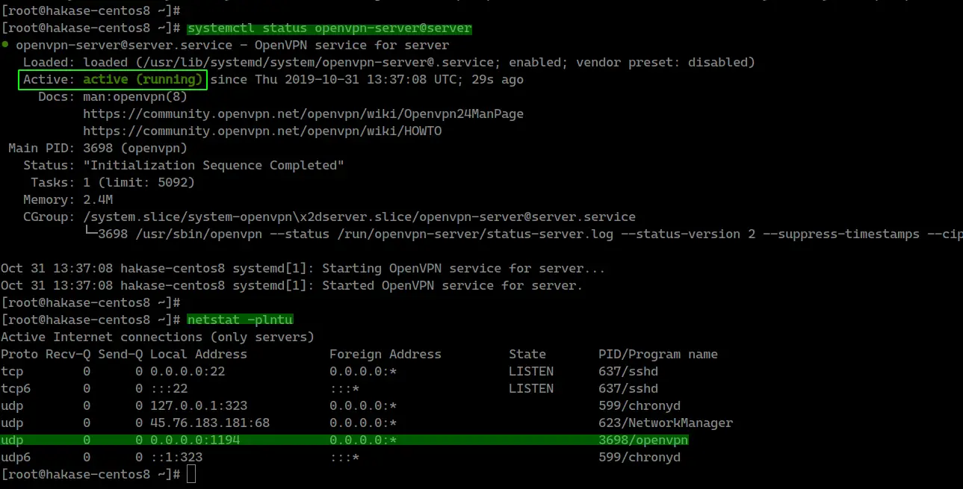This screenshot has width=963, height=489.
Task: Click the man:openvpn(8) docs entry
Action: click(x=135, y=96)
